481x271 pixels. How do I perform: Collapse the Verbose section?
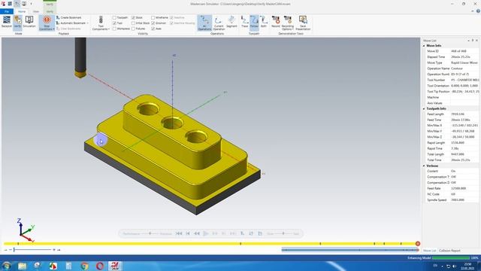point(424,166)
